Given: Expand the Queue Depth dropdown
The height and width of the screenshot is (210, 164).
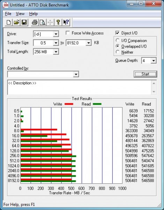Looking at the screenshot, I should pos(154,61).
